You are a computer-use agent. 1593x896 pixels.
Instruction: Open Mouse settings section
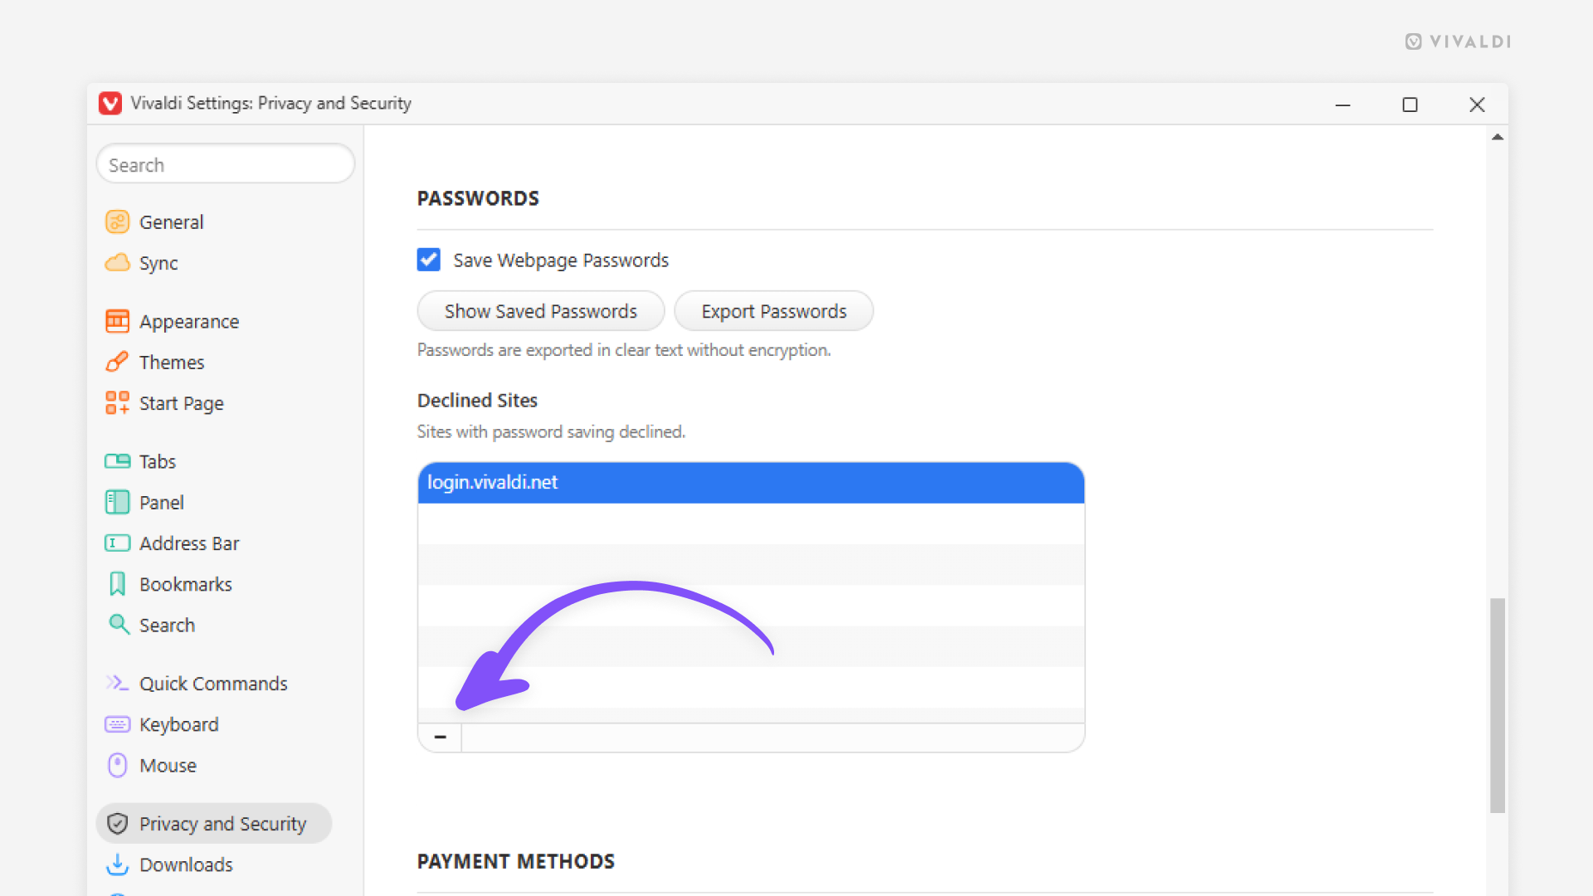click(168, 766)
